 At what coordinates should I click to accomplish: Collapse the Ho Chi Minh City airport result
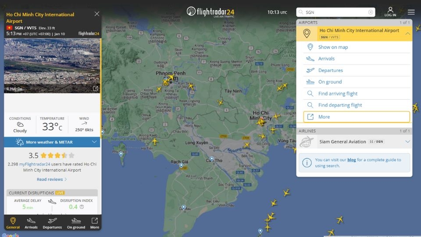[407, 34]
